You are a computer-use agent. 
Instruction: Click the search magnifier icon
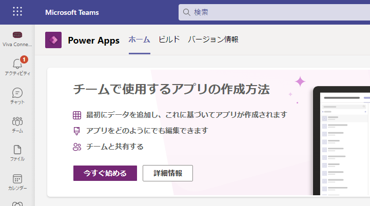(x=186, y=12)
